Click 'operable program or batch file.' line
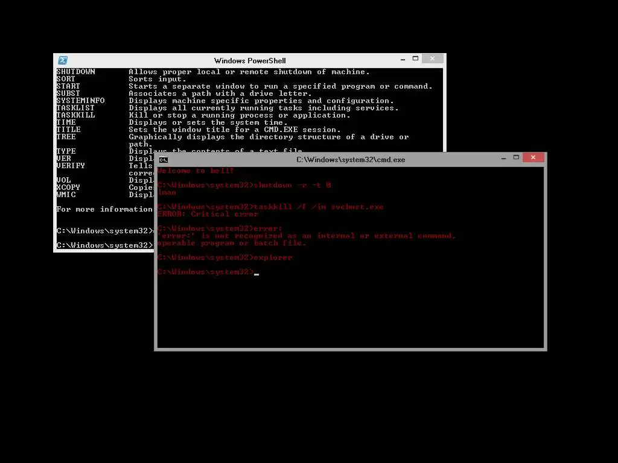This screenshot has height=463, width=618. coord(232,243)
